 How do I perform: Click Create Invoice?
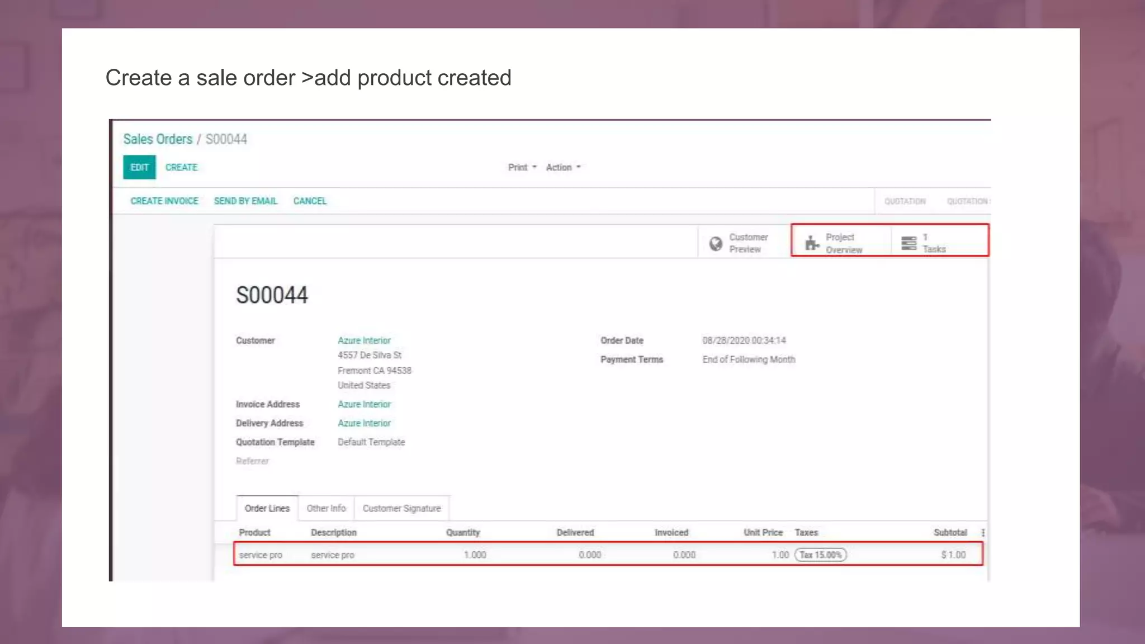164,201
